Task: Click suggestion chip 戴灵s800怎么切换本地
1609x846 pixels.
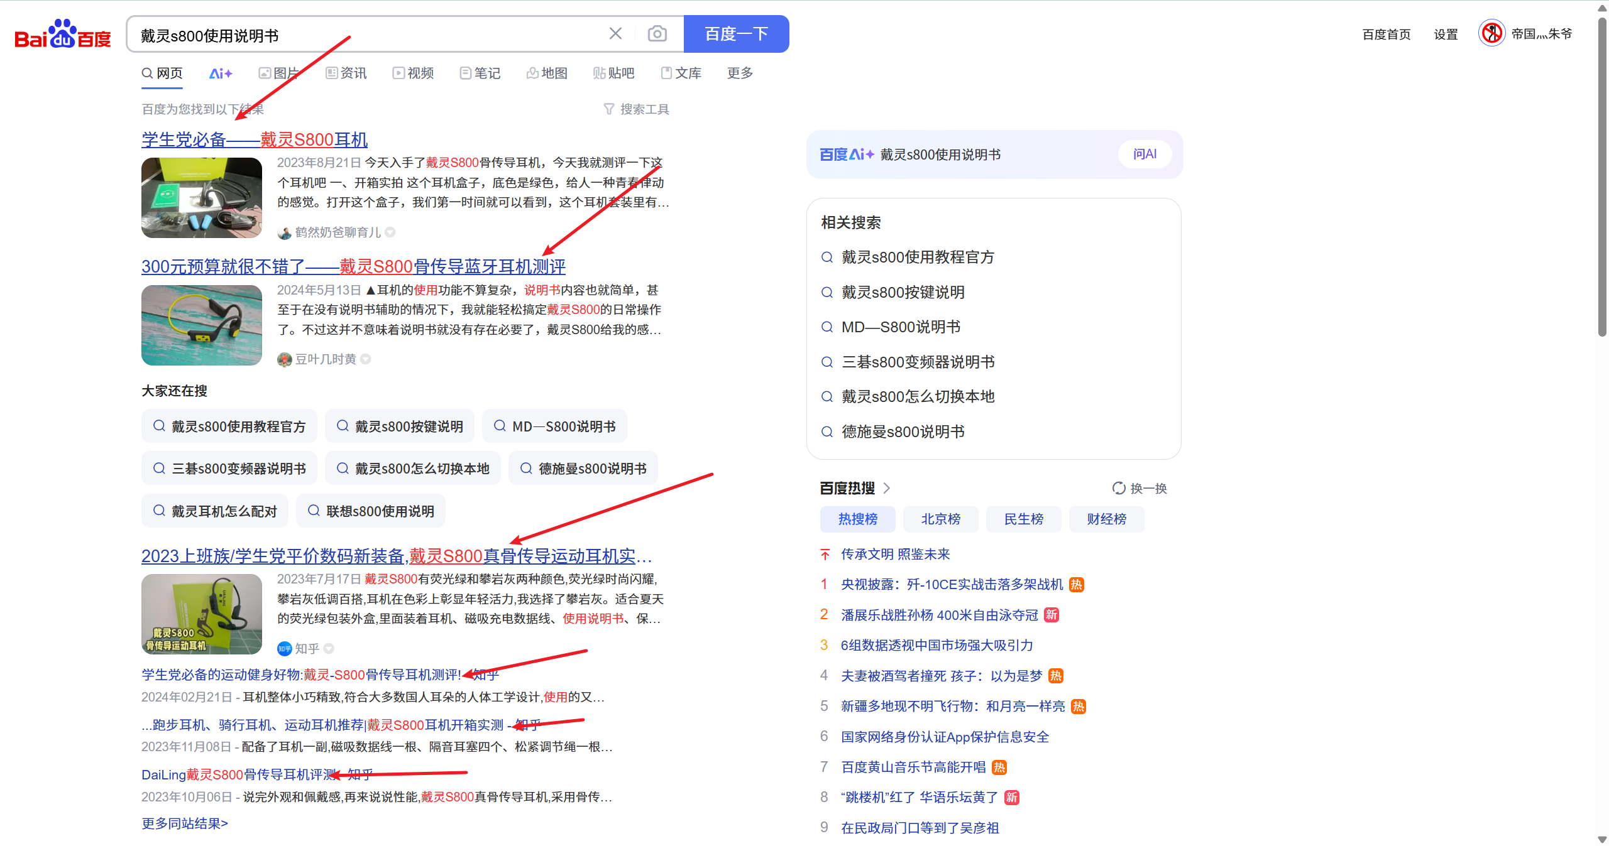Action: pyautogui.click(x=413, y=469)
